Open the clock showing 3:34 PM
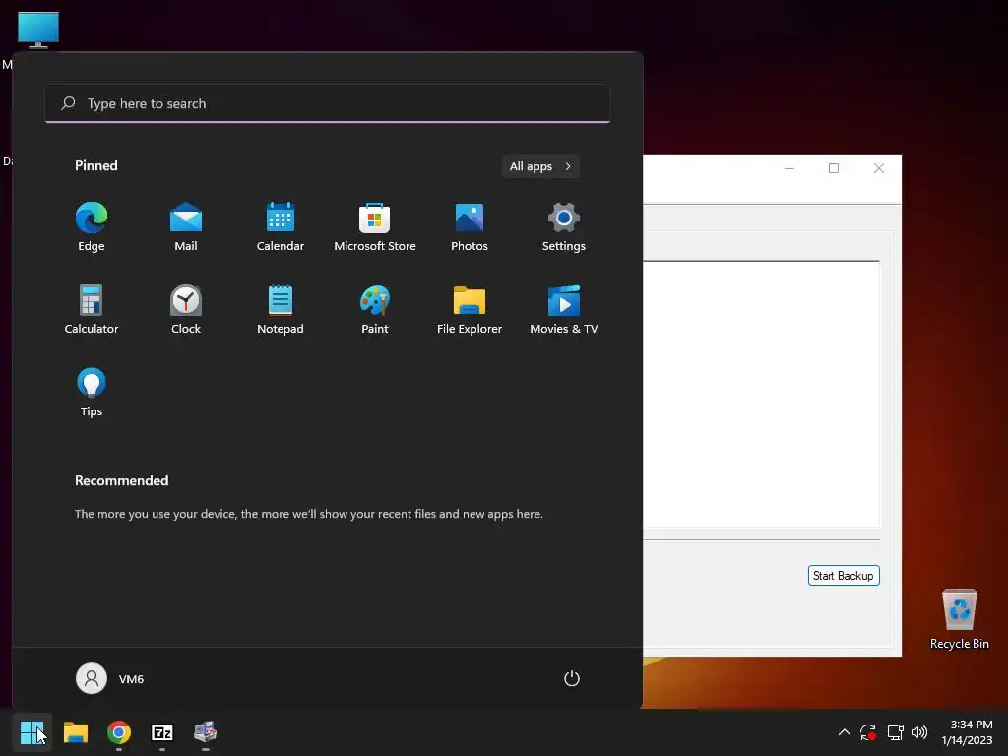The image size is (1008, 756). click(968, 732)
